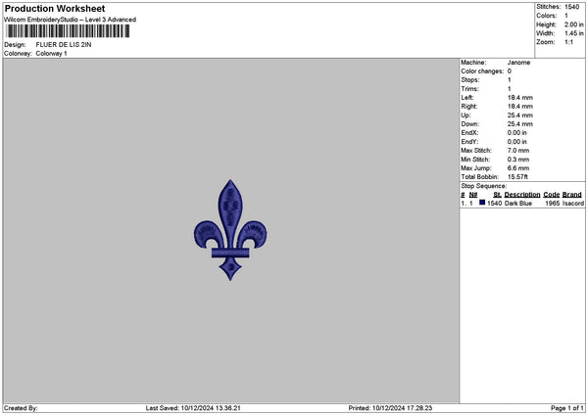Select the thread brand 'Isacord'
The height and width of the screenshot is (415, 588).
573,204
